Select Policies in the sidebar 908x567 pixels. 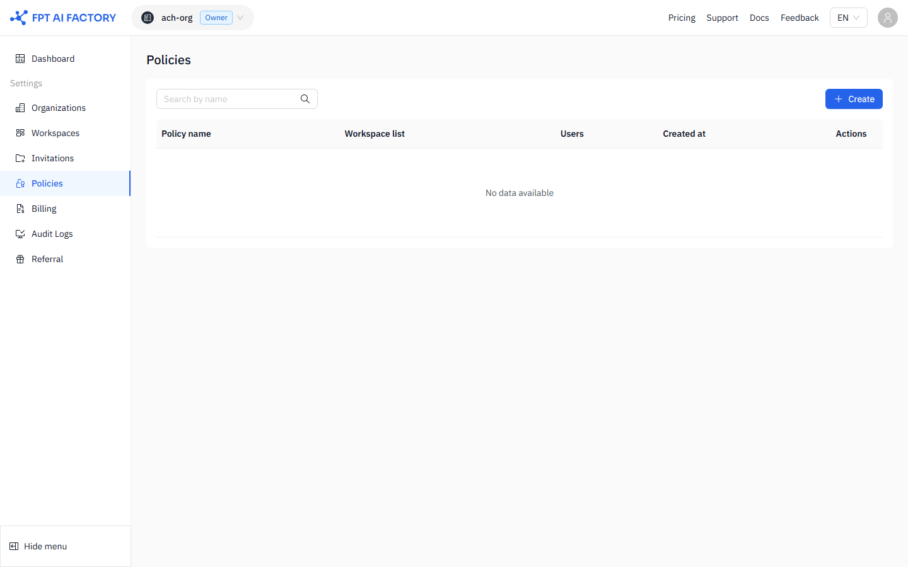(66, 183)
